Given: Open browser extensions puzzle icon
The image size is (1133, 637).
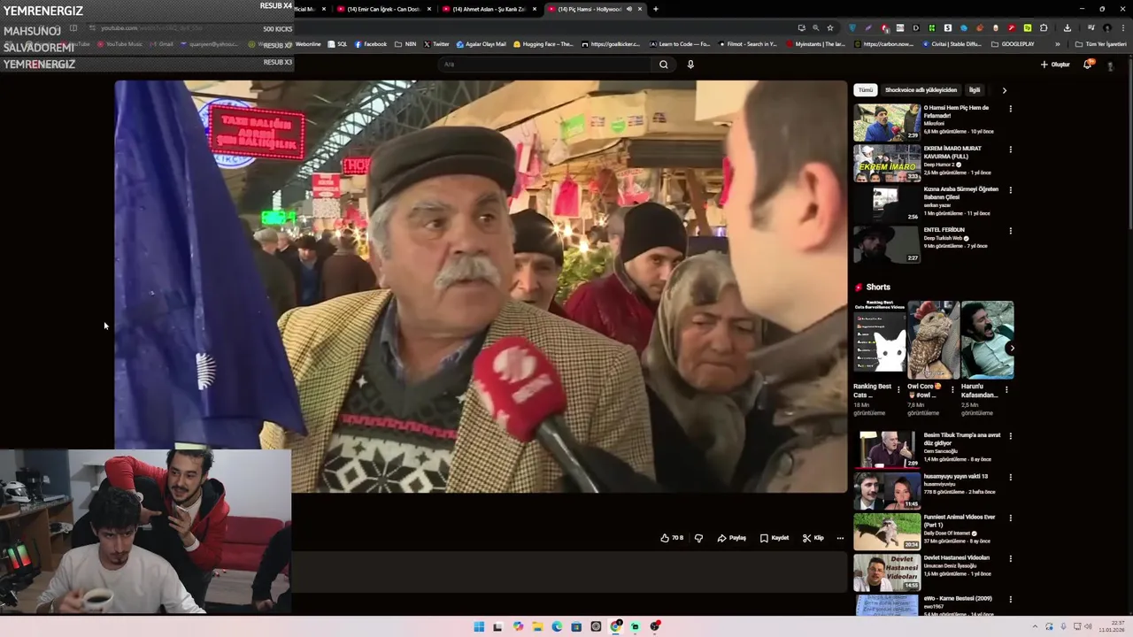Looking at the screenshot, I should click(x=1044, y=27).
